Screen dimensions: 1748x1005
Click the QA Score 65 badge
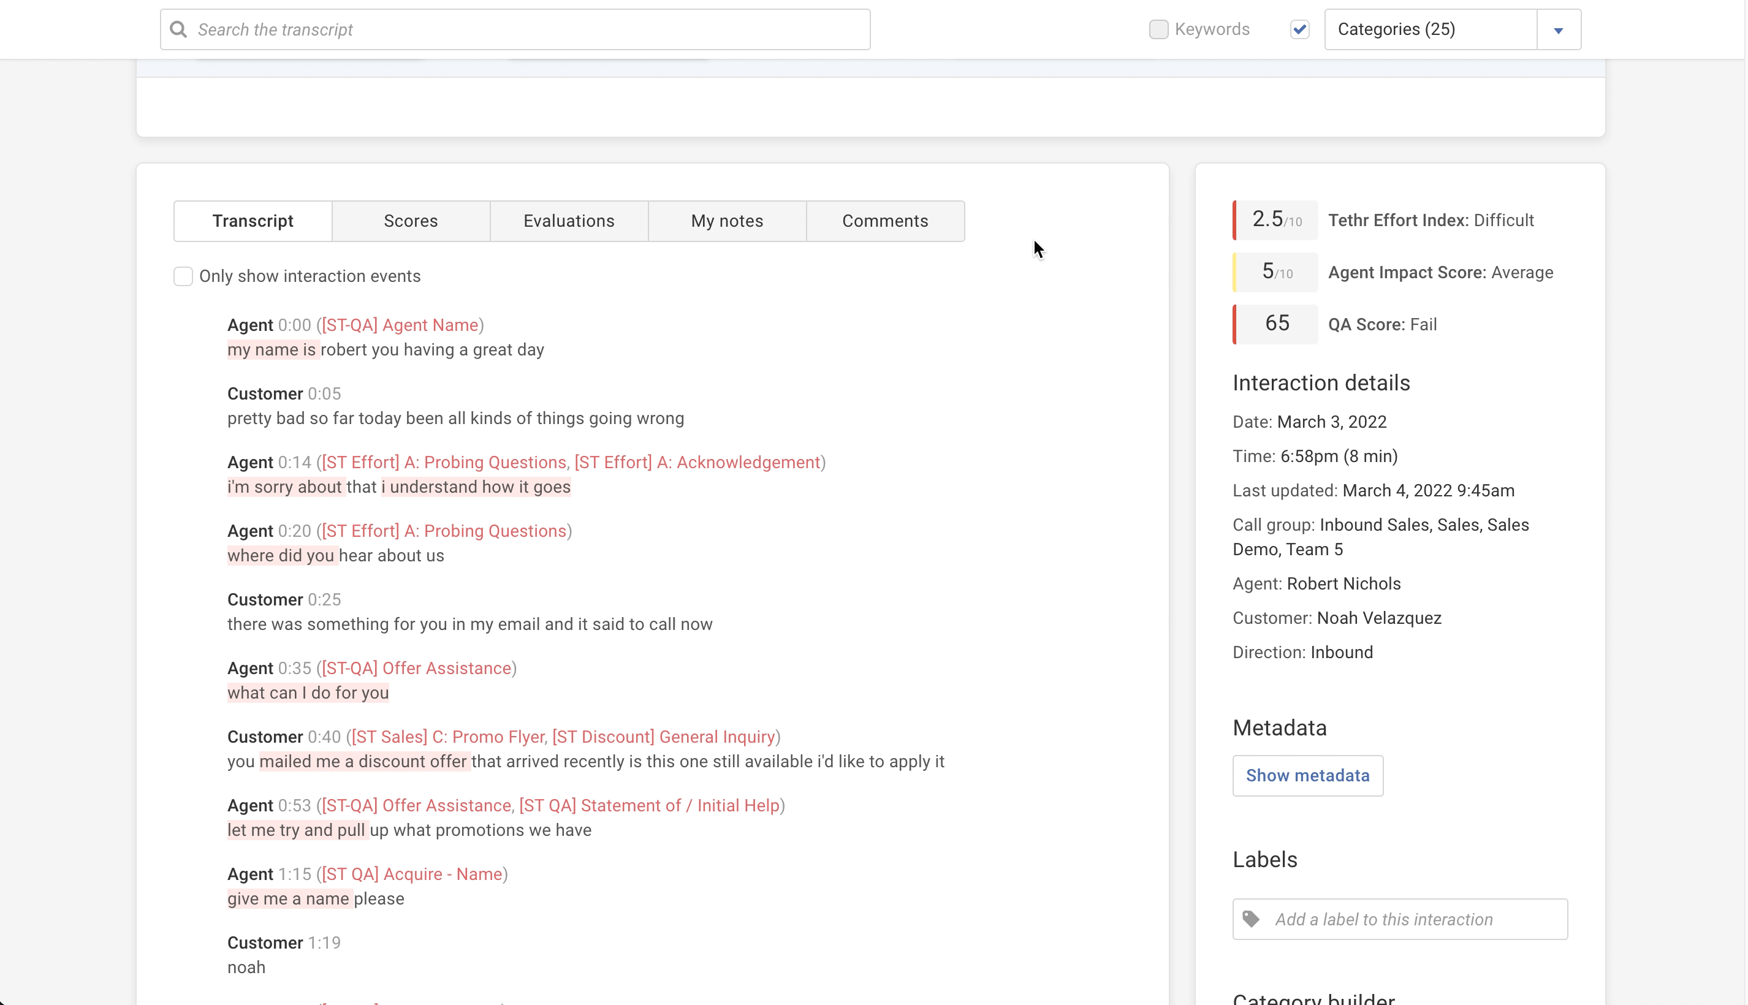pyautogui.click(x=1276, y=324)
